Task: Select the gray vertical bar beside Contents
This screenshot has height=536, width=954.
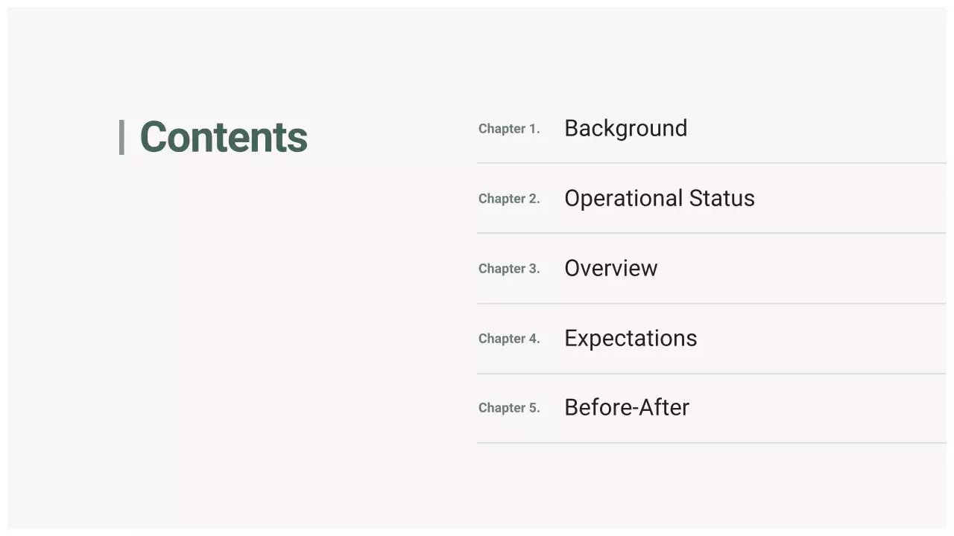Action: tap(121, 137)
